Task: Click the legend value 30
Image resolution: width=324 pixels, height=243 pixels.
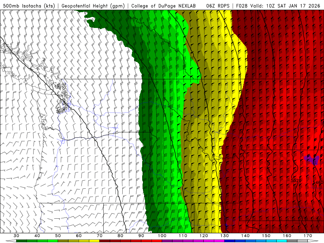Action: click(16, 236)
